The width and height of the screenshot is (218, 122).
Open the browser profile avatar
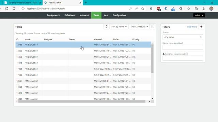[x=211, y=8]
